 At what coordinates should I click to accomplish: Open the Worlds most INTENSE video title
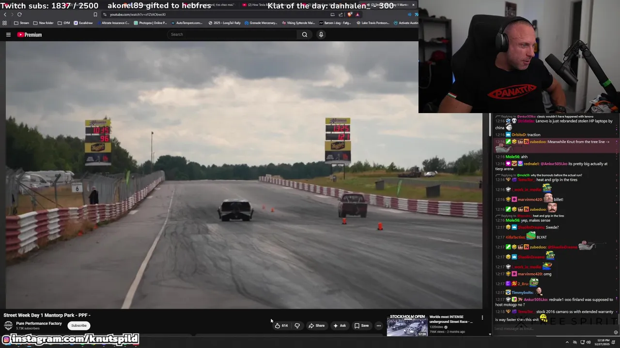pyautogui.click(x=451, y=319)
